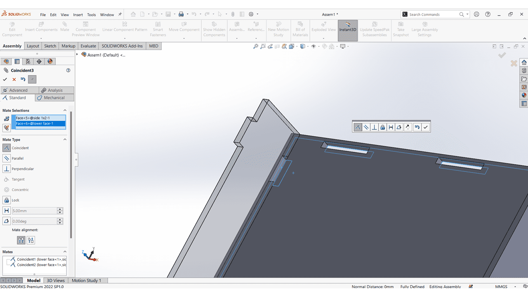Open SOLIDWORKS Resources home task pane
Image resolution: width=528 pixels, height=297 pixels.
coord(524,62)
